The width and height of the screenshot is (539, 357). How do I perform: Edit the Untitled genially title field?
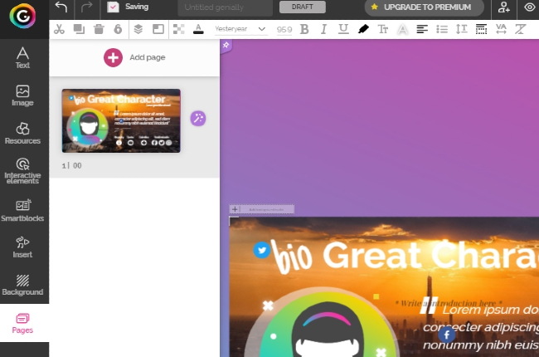point(226,7)
